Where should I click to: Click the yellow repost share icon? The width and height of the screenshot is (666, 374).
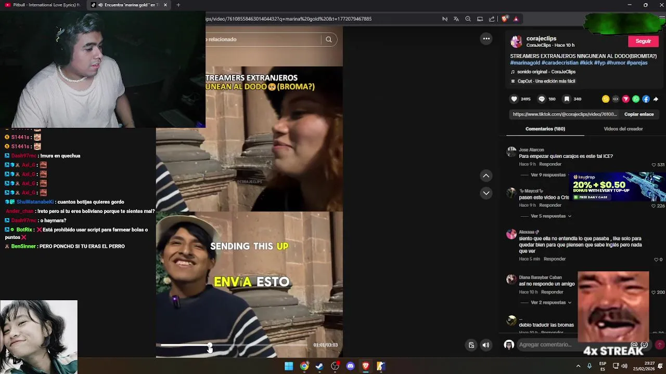pos(606,99)
